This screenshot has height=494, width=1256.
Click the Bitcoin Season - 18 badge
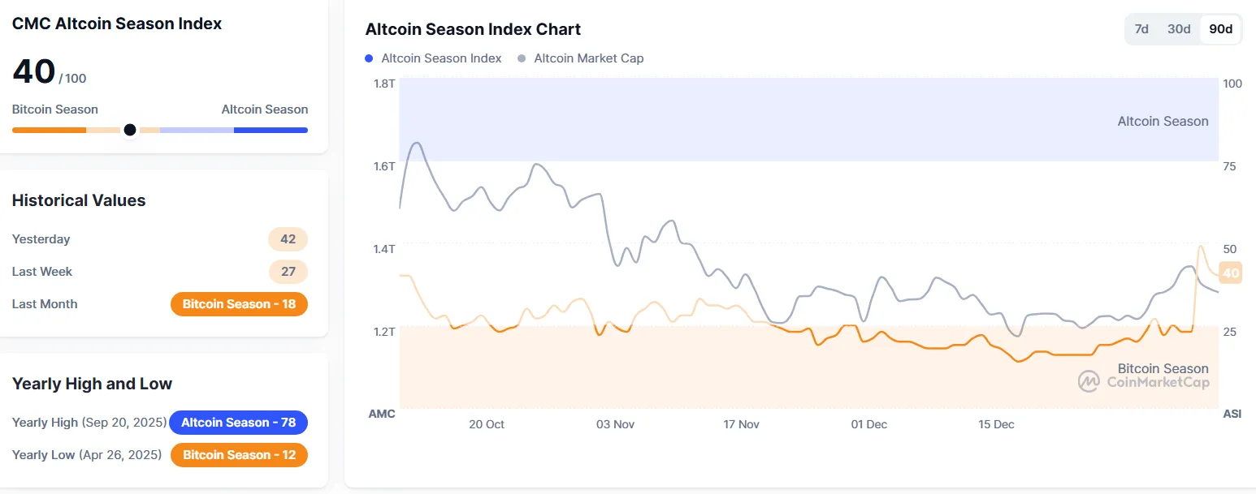(239, 304)
